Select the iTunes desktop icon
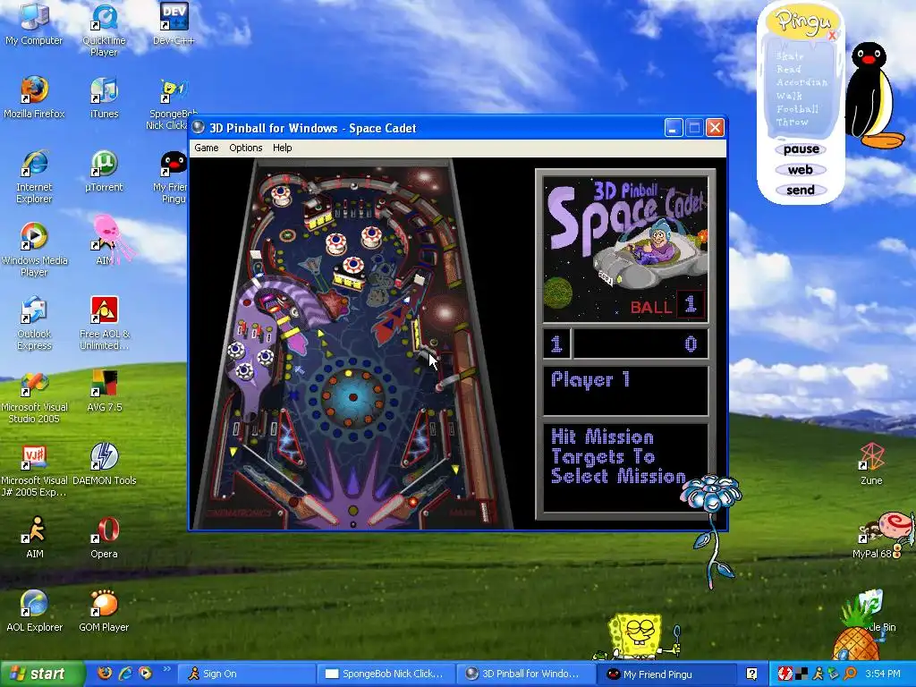The image size is (916, 687). [x=104, y=97]
